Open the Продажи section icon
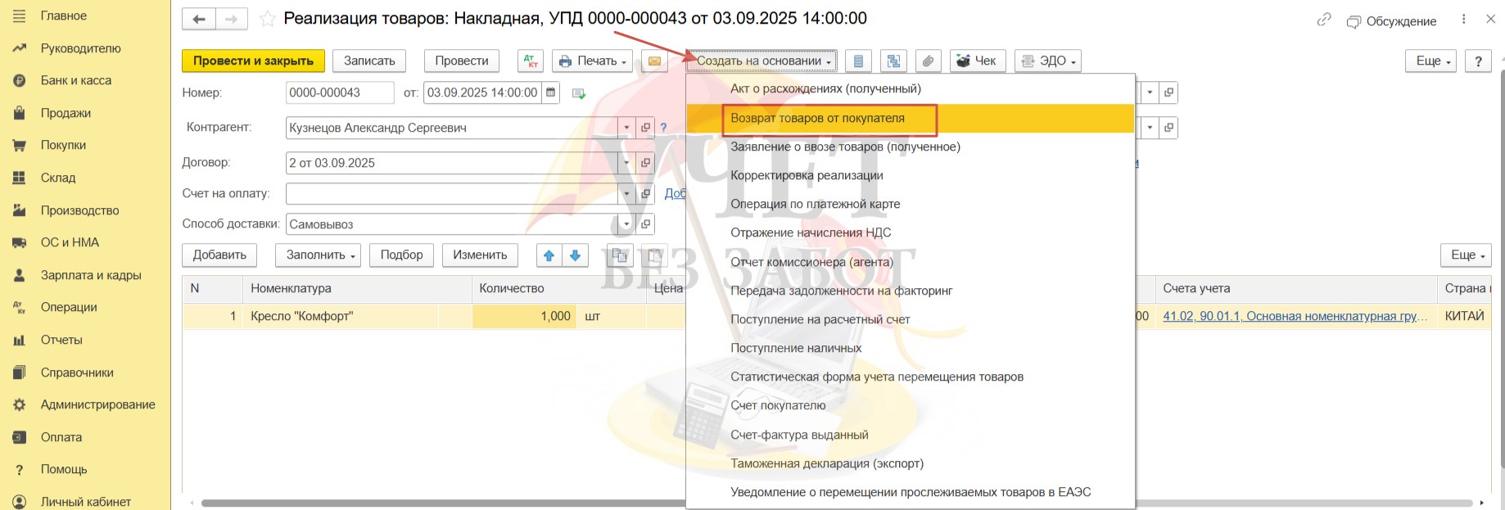 click(20, 113)
